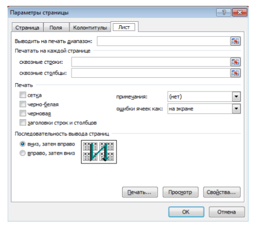
Task: Close the Параметры страницы dialog
Action: tap(240, 12)
